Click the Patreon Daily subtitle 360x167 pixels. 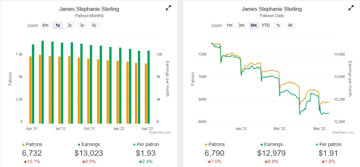272,16
